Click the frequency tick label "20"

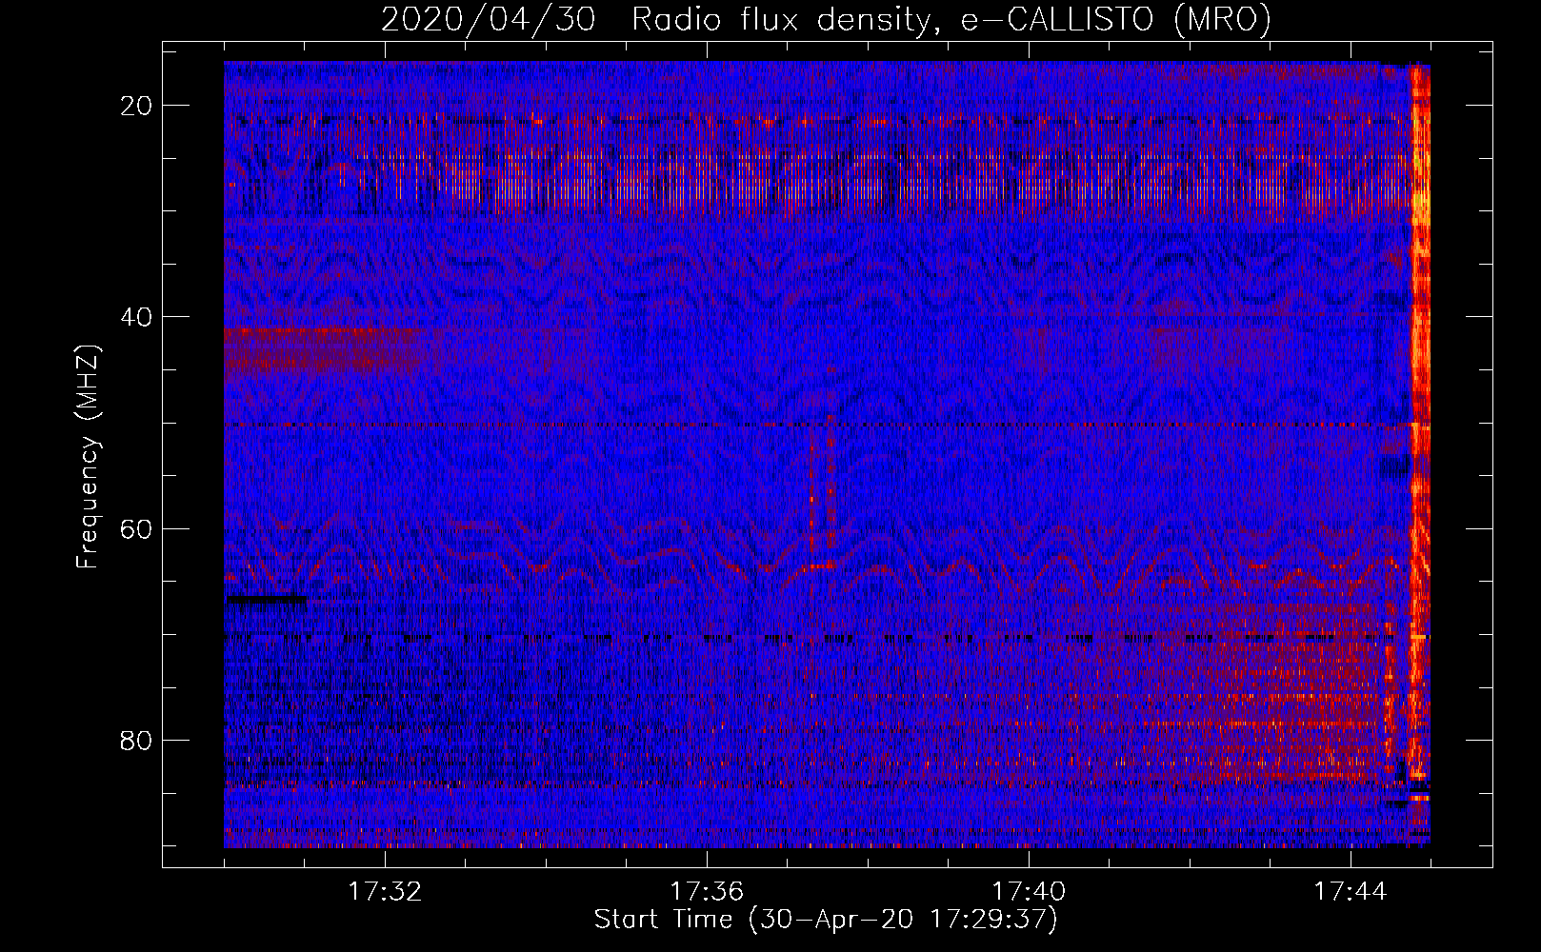[x=136, y=106]
